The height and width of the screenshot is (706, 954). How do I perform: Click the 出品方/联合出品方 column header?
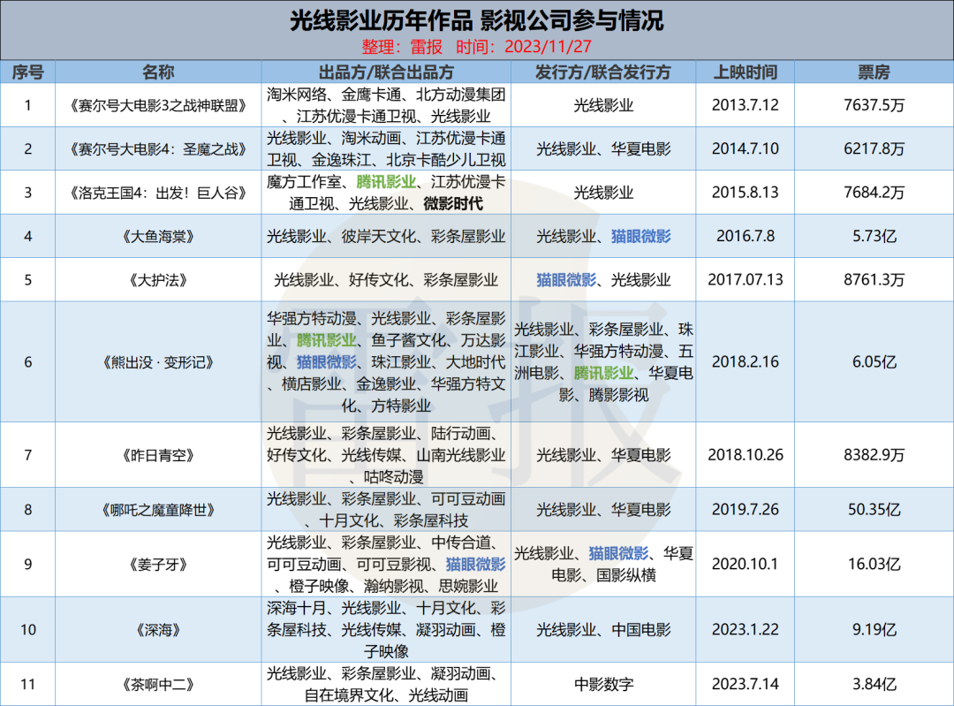386,72
